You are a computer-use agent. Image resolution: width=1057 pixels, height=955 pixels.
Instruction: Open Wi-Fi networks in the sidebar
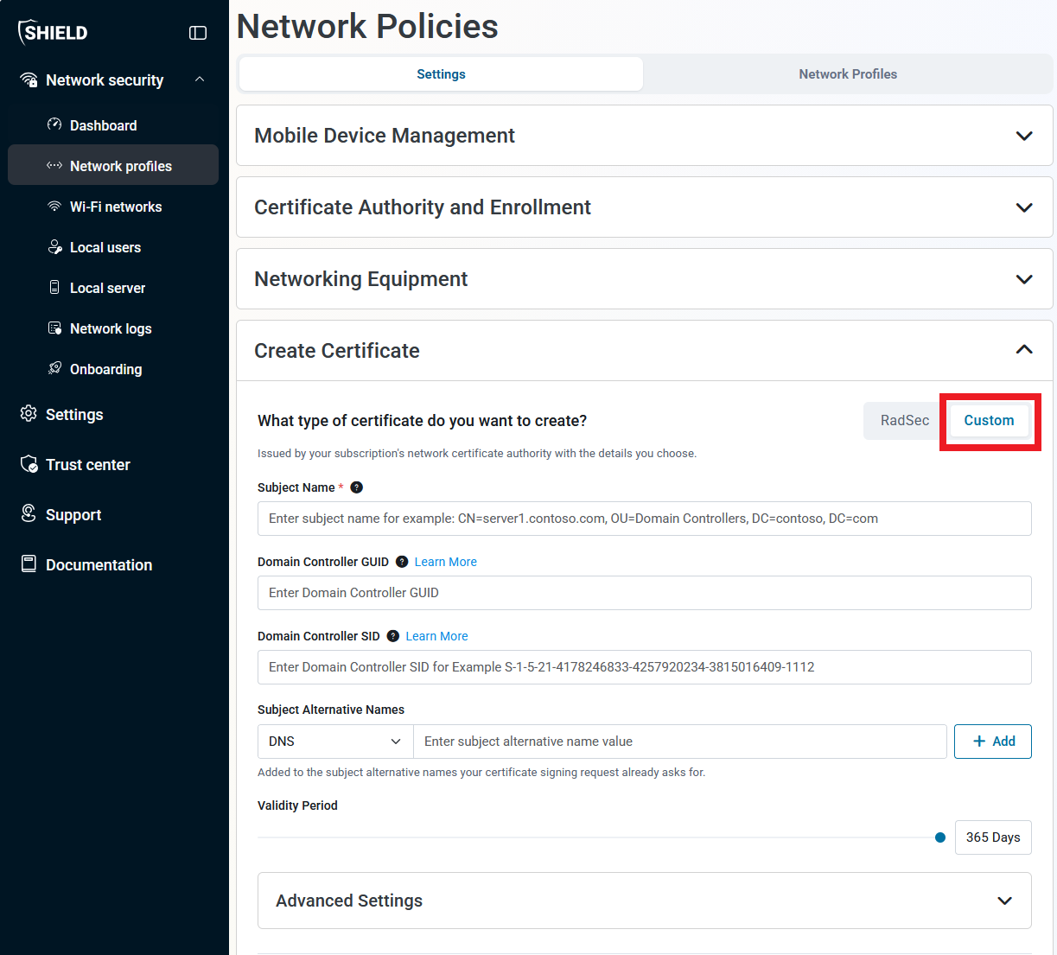click(x=113, y=207)
